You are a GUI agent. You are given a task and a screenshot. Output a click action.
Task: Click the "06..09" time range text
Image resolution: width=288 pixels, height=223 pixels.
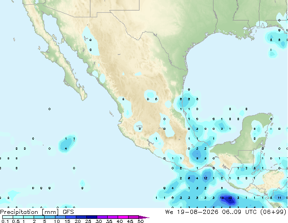pyautogui.click(x=231, y=212)
